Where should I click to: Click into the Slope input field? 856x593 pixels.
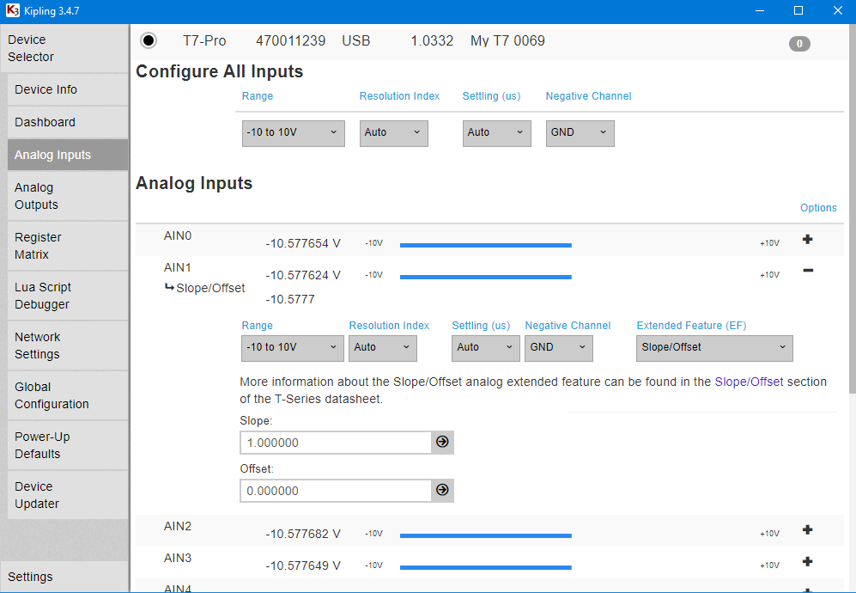335,443
